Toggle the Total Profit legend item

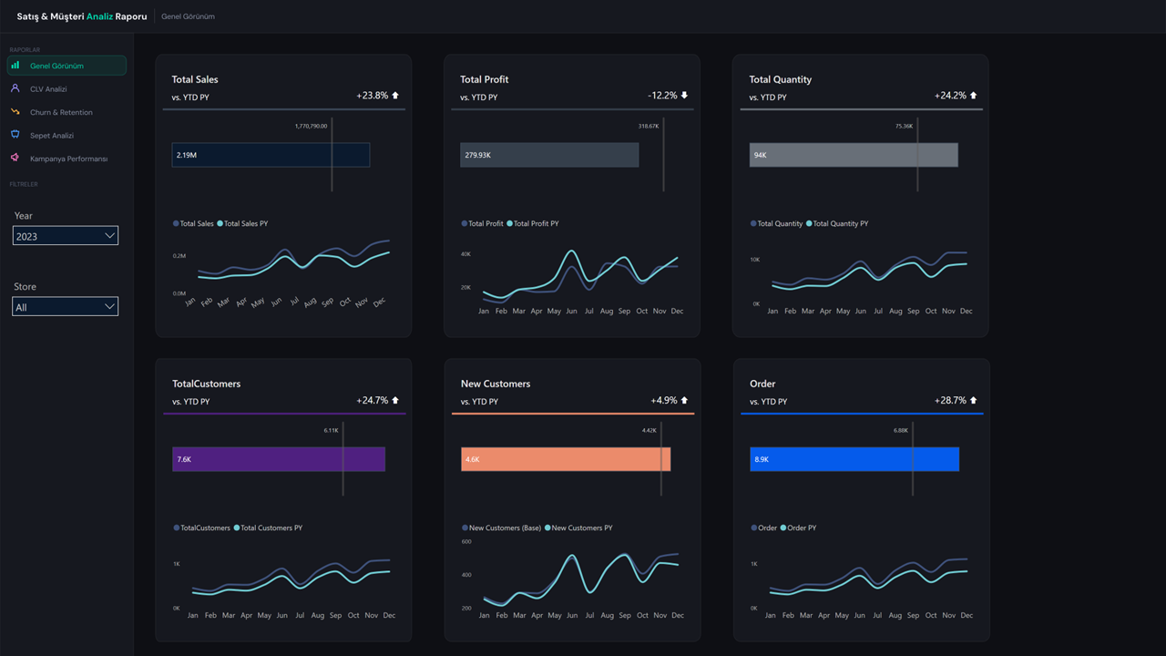click(x=485, y=223)
